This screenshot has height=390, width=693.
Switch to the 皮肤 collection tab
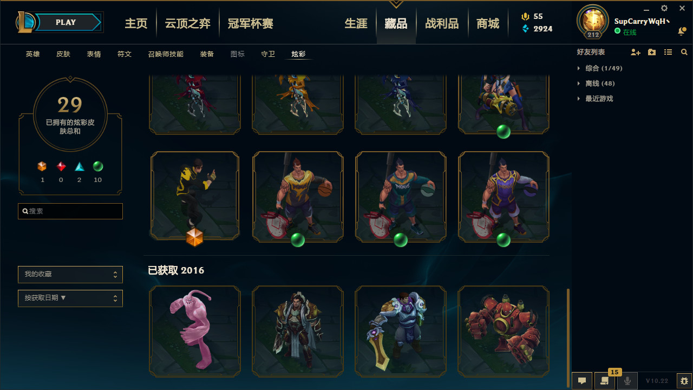[x=63, y=54]
